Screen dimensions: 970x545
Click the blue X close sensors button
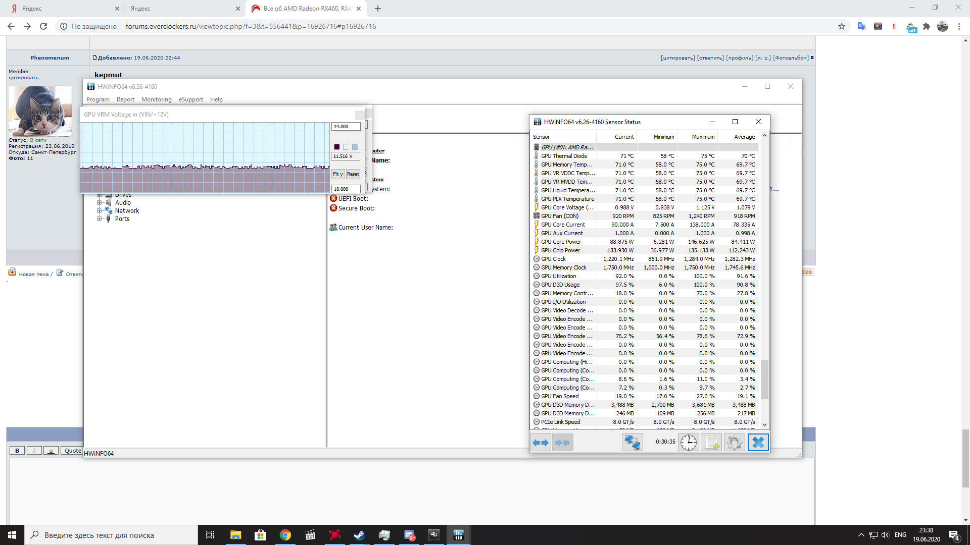(758, 443)
